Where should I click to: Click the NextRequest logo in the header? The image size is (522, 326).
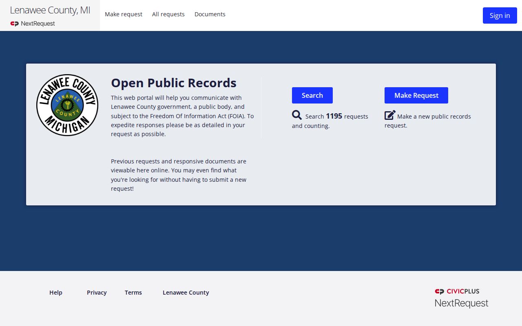pos(33,24)
